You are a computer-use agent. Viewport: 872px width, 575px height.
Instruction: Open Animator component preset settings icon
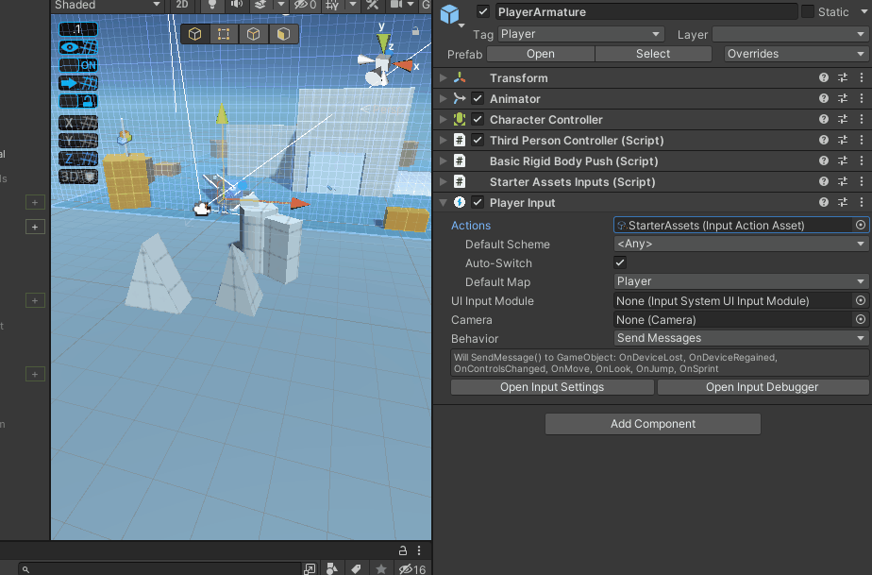pyautogui.click(x=843, y=99)
